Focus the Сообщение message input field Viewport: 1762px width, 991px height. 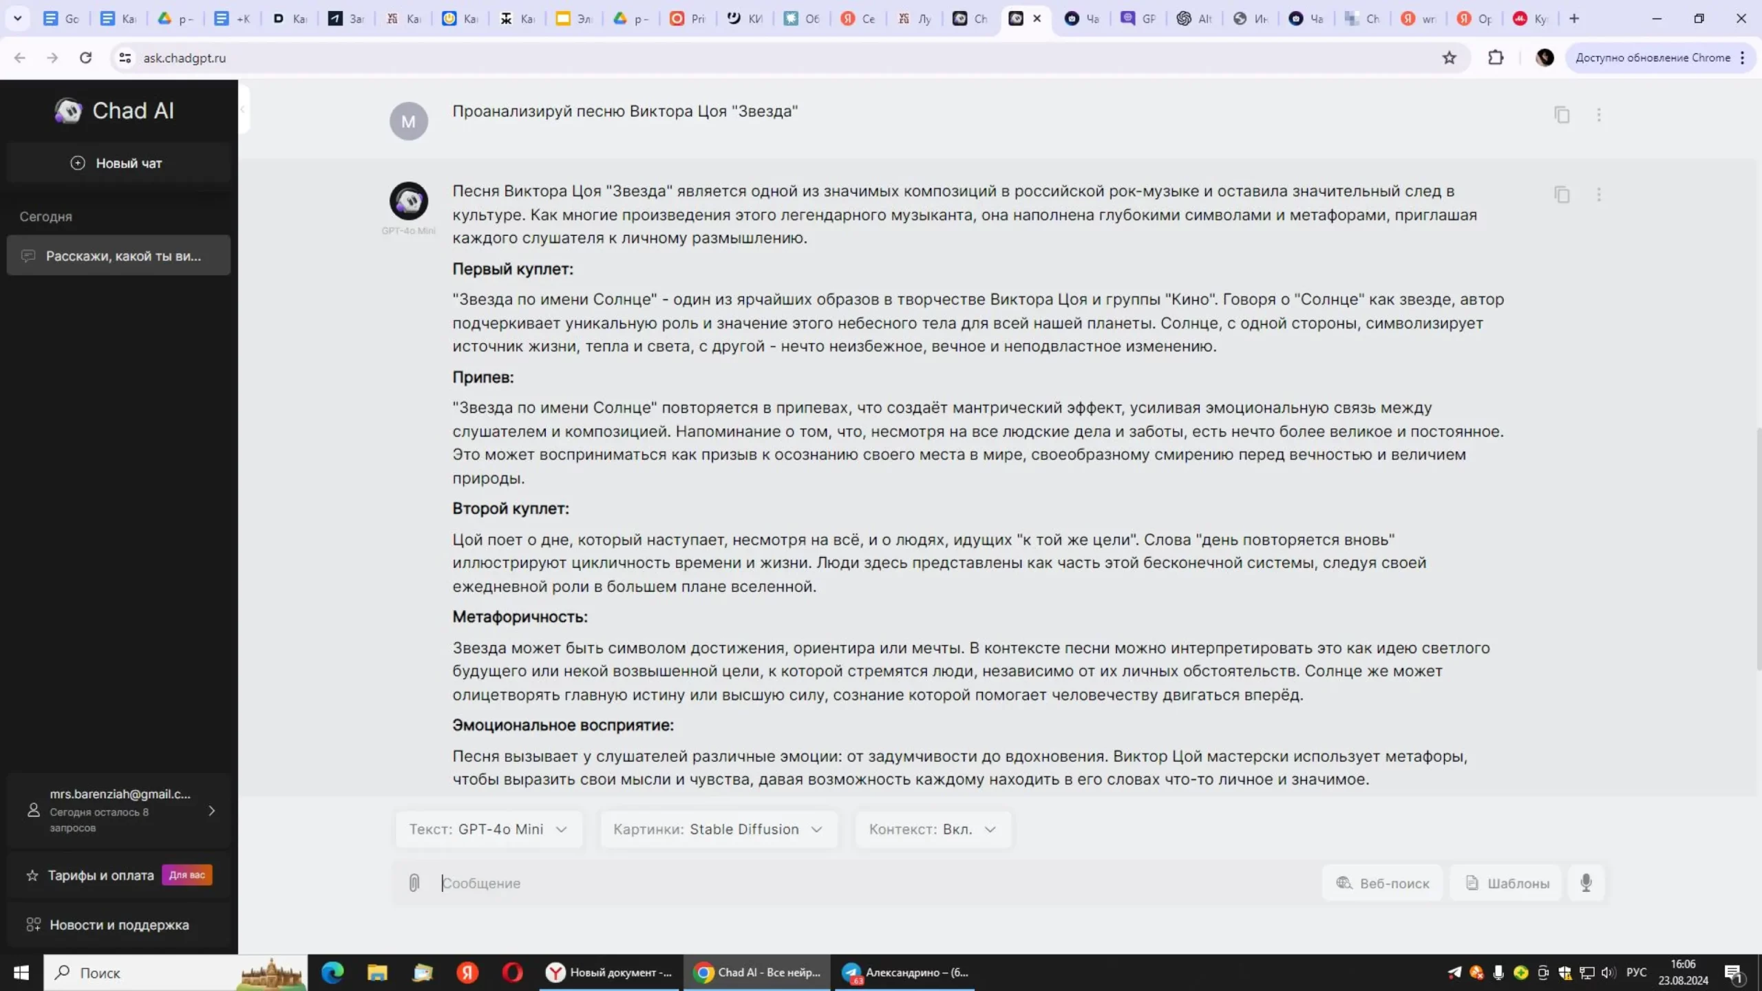(x=874, y=883)
